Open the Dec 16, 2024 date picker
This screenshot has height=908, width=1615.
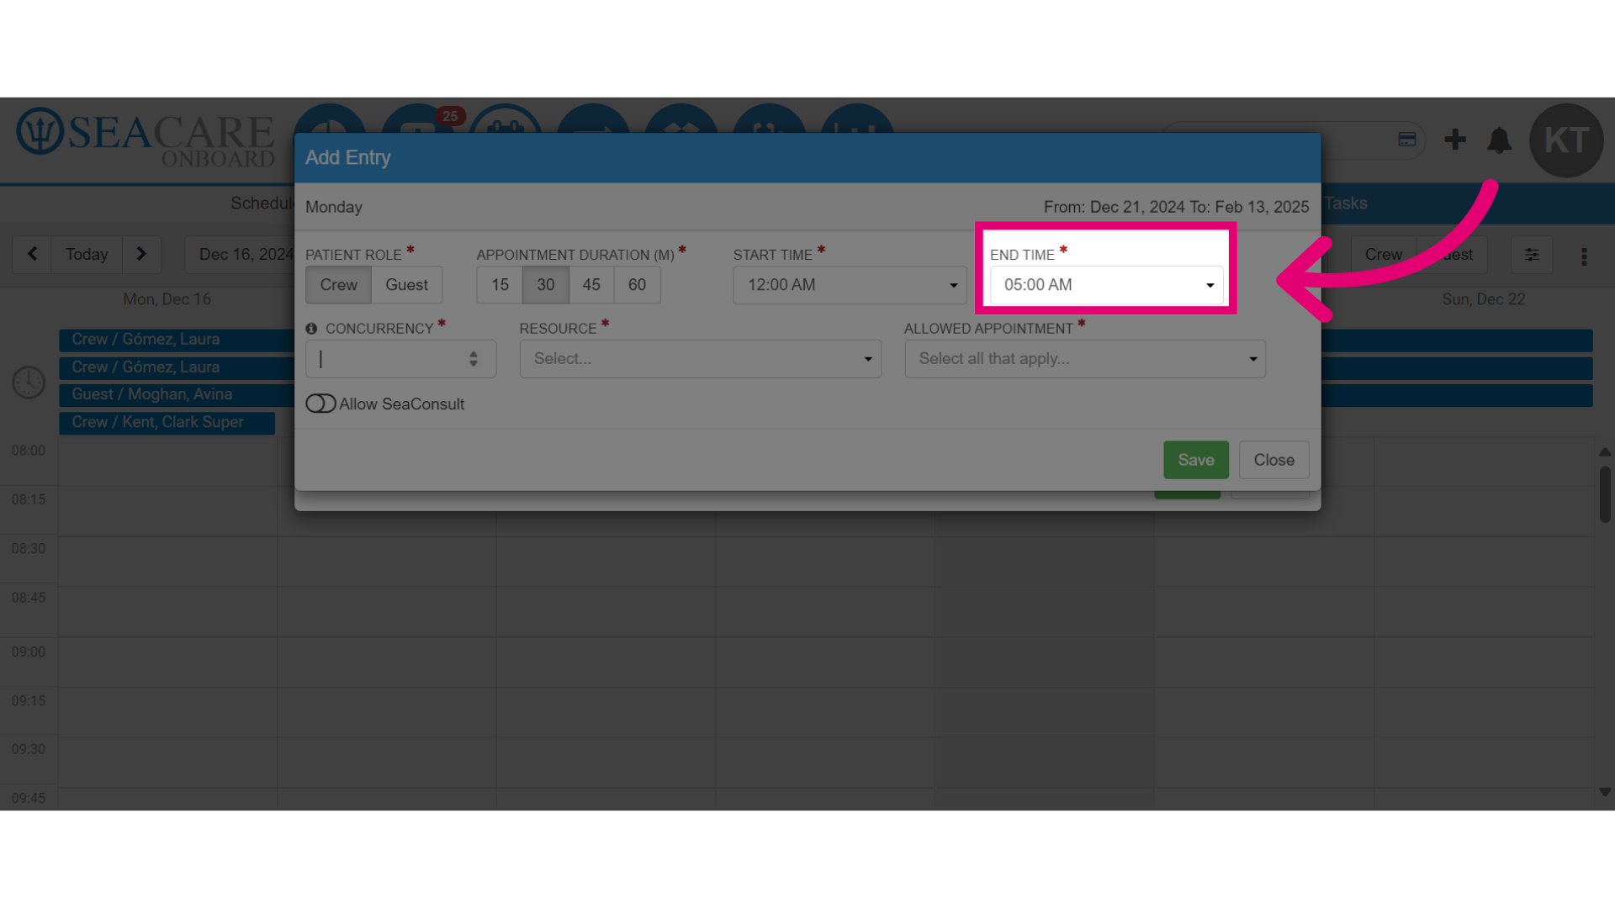[241, 254]
